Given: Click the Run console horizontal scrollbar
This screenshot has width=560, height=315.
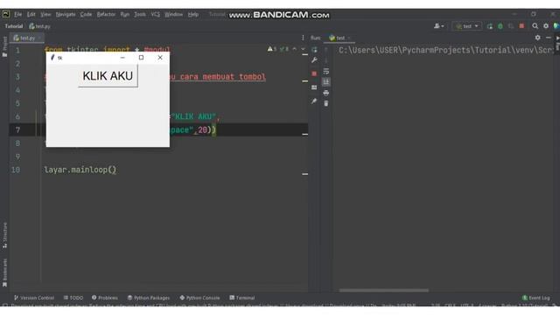Looking at the screenshot, I should tap(384, 290).
